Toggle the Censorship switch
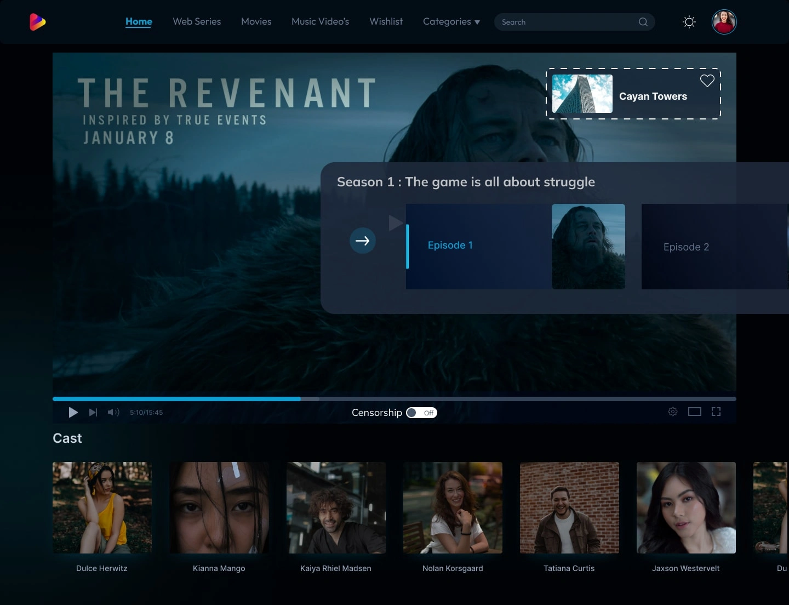The image size is (789, 605). (x=421, y=413)
